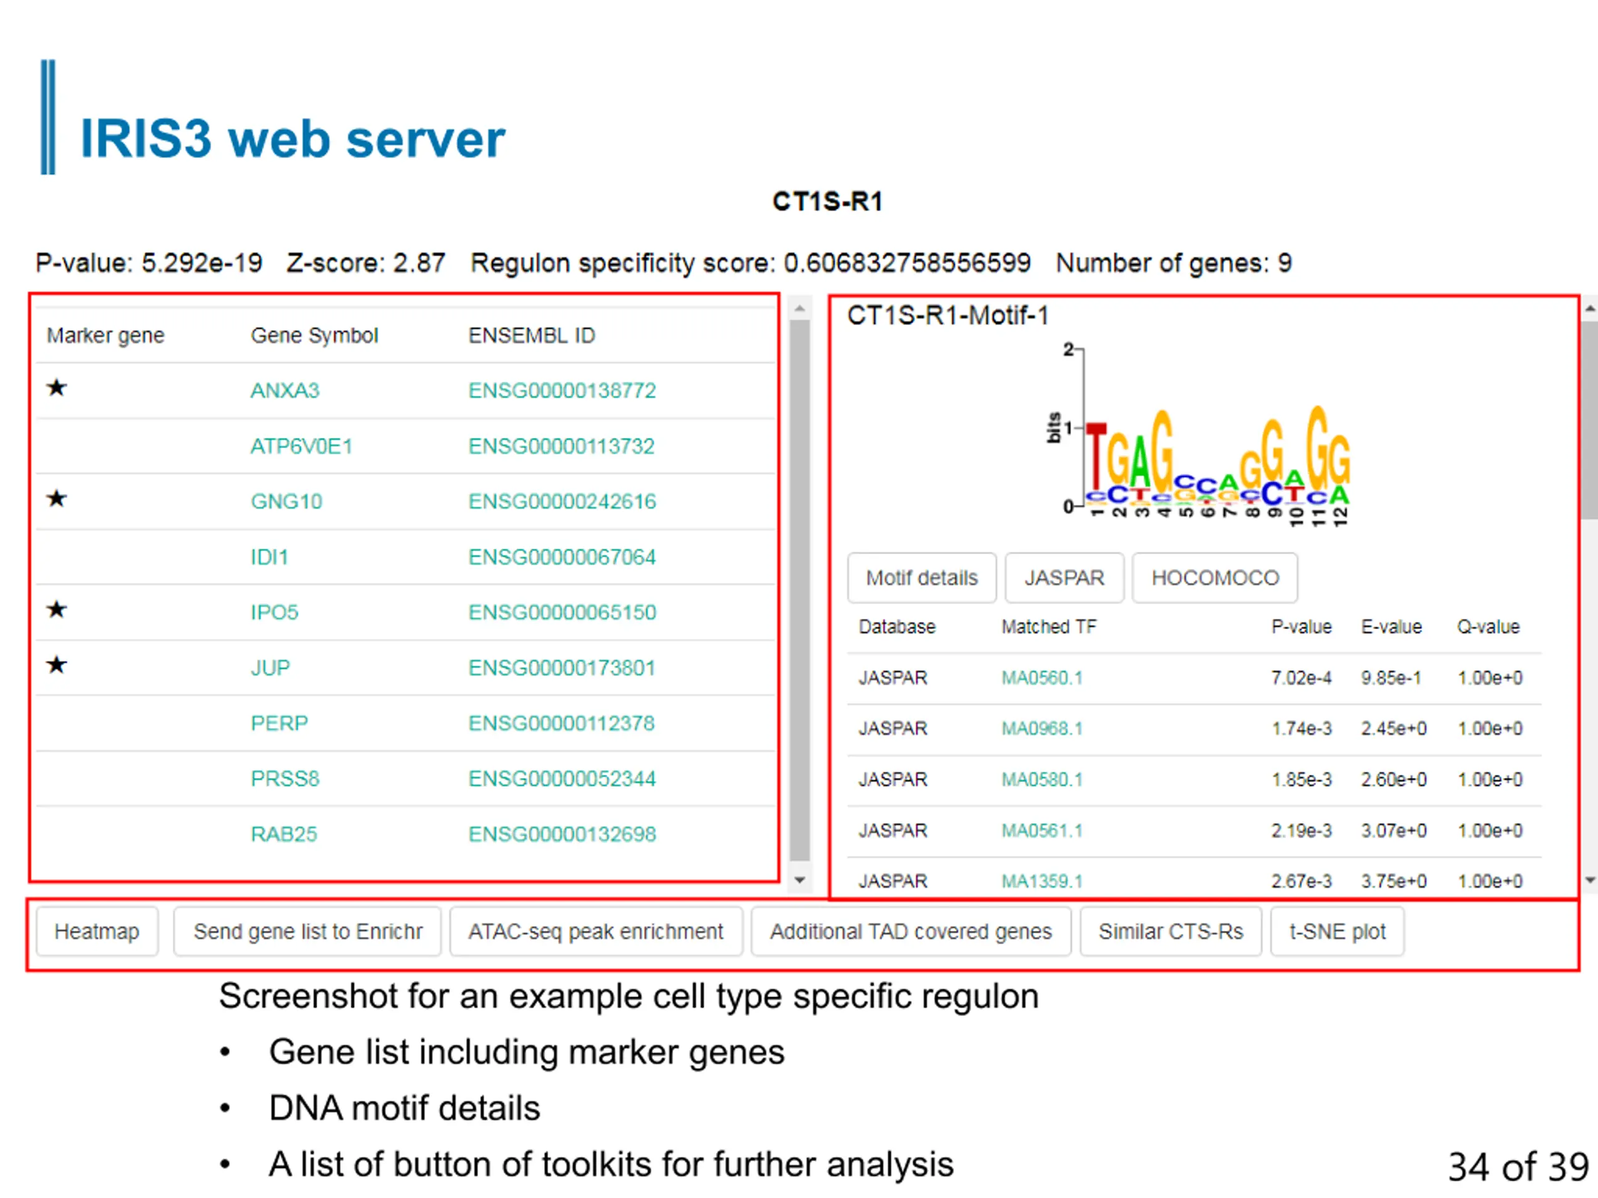Open the IPO5 gene symbol link

click(x=275, y=612)
